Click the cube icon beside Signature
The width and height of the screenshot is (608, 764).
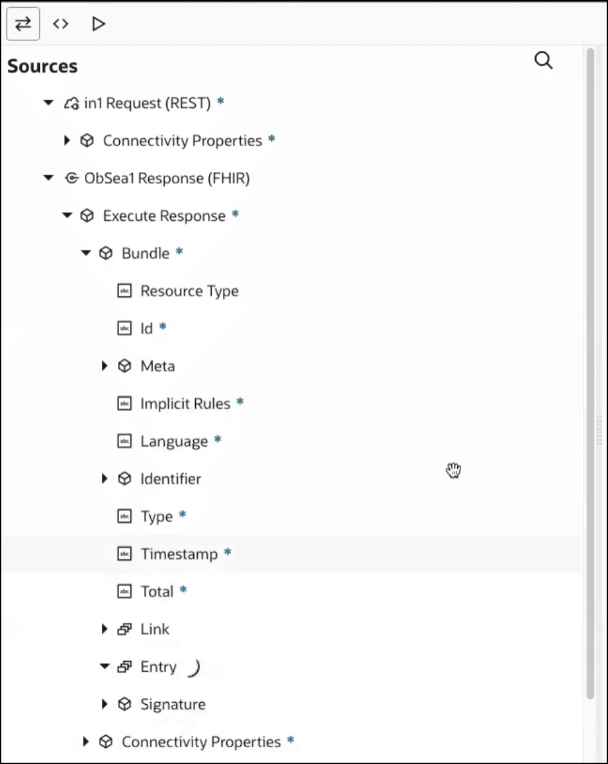point(124,704)
